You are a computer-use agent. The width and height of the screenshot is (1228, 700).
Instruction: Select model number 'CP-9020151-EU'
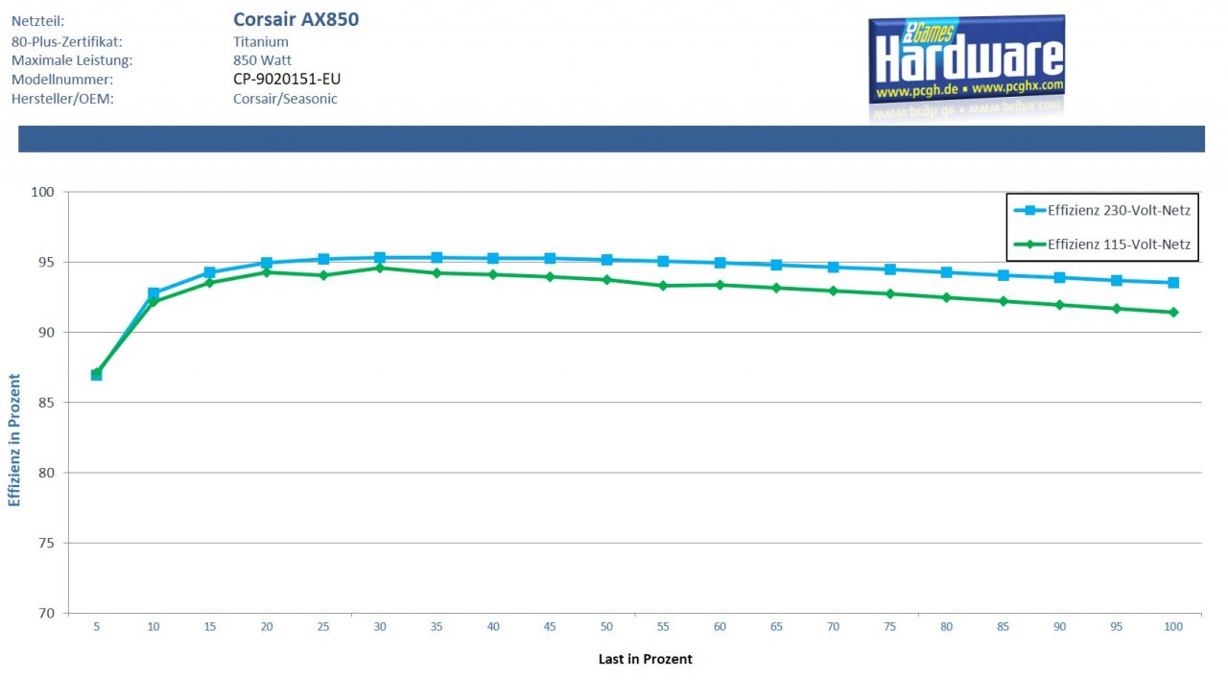[x=287, y=80]
